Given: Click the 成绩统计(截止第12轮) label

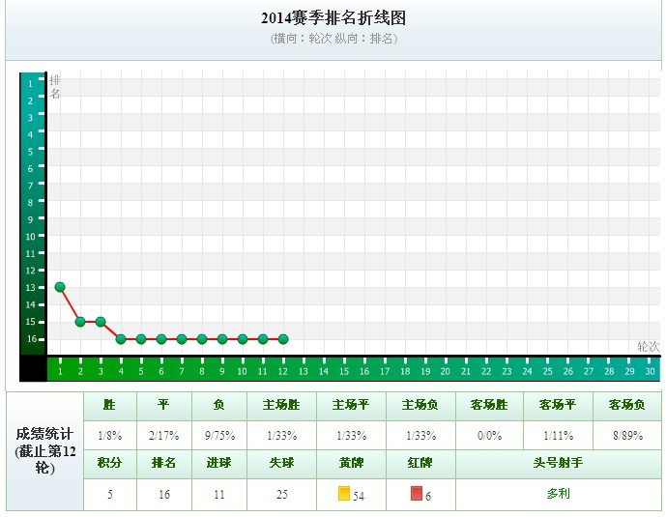Looking at the screenshot, I should pos(45,450).
